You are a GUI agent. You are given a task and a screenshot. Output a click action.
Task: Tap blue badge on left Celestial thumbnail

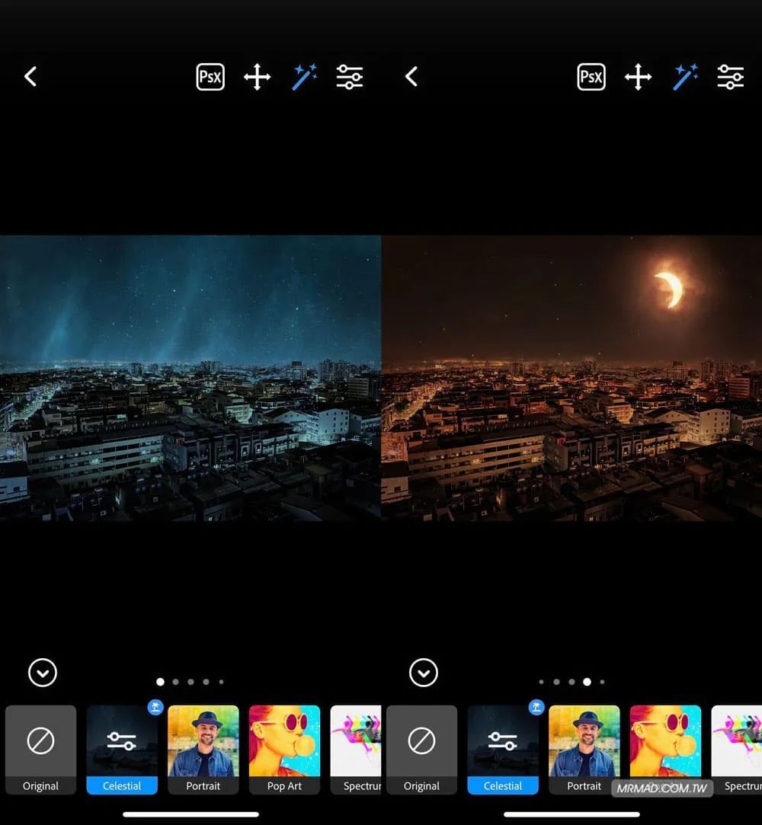point(155,707)
